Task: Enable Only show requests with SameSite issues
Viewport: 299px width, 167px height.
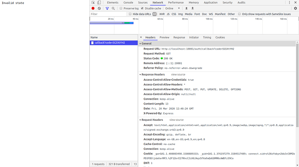Action: (x=239, y=14)
